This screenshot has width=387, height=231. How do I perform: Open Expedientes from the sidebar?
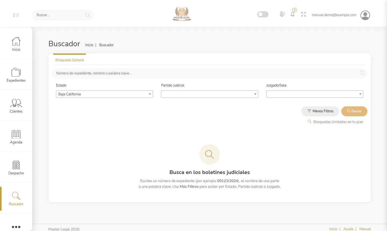click(x=16, y=75)
